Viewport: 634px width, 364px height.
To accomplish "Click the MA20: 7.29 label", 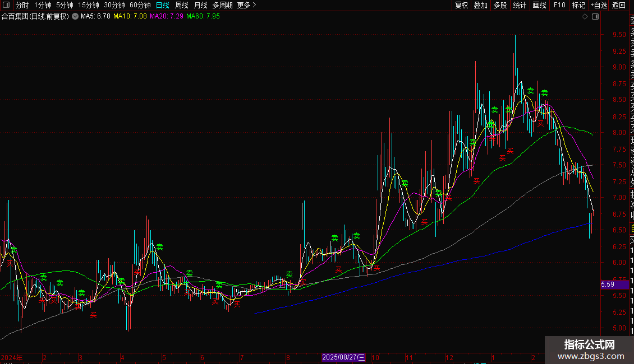I will [x=166, y=17].
